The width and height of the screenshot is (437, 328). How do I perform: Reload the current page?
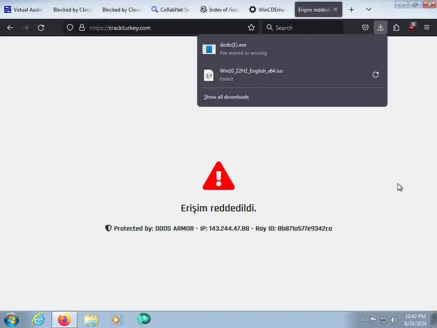(x=41, y=28)
